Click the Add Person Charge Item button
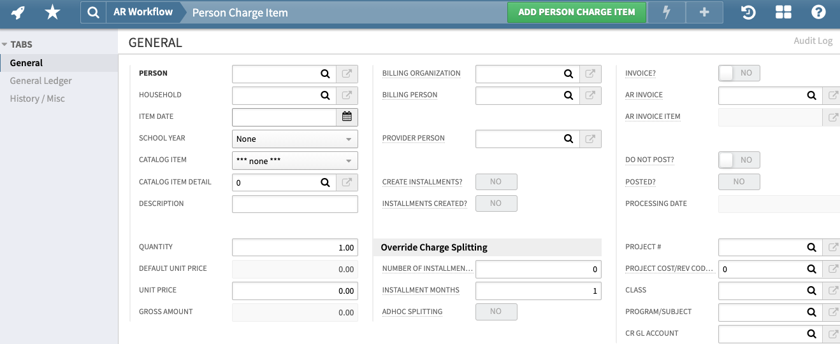Image resolution: width=840 pixels, height=344 pixels. click(x=576, y=12)
